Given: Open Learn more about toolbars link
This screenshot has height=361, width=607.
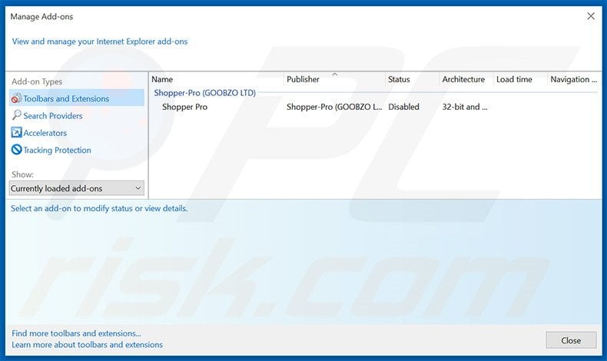Looking at the screenshot, I should tap(88, 345).
